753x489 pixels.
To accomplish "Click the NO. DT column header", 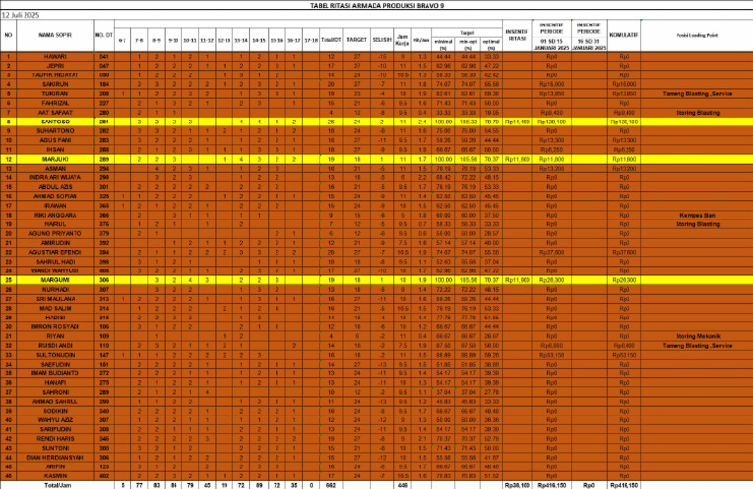I will click(104, 35).
